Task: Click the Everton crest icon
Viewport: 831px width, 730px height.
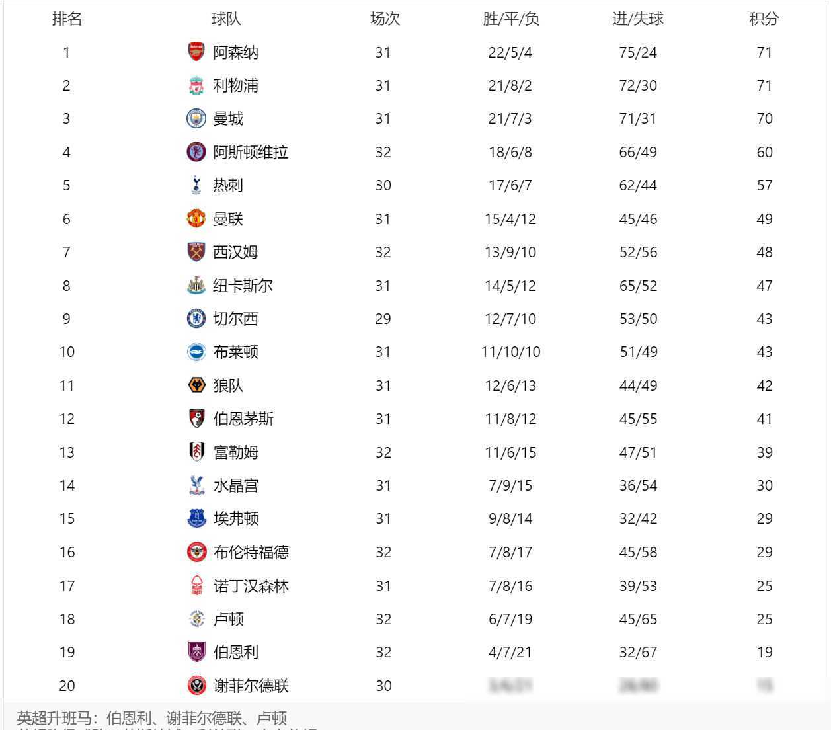Action: point(196,518)
